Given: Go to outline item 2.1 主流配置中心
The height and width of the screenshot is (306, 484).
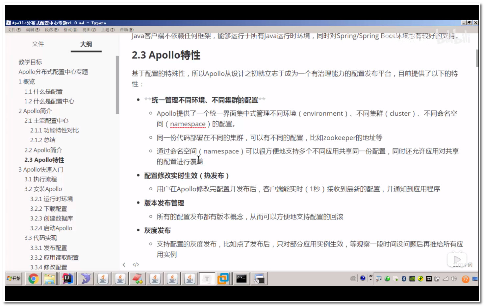Looking at the screenshot, I should tap(46, 121).
